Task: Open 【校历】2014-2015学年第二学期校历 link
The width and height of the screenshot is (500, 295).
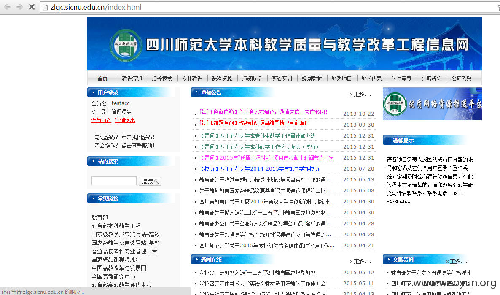Action: 259,169
